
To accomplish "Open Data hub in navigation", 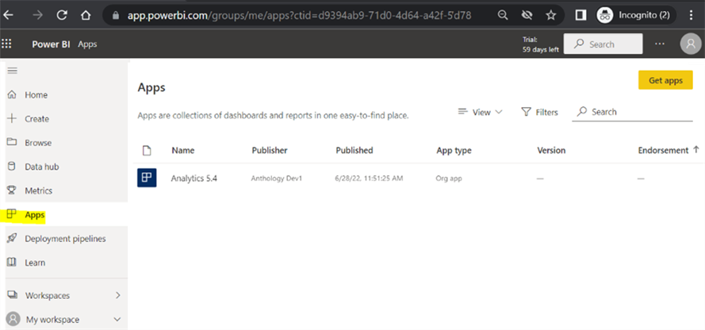I will (x=42, y=167).
